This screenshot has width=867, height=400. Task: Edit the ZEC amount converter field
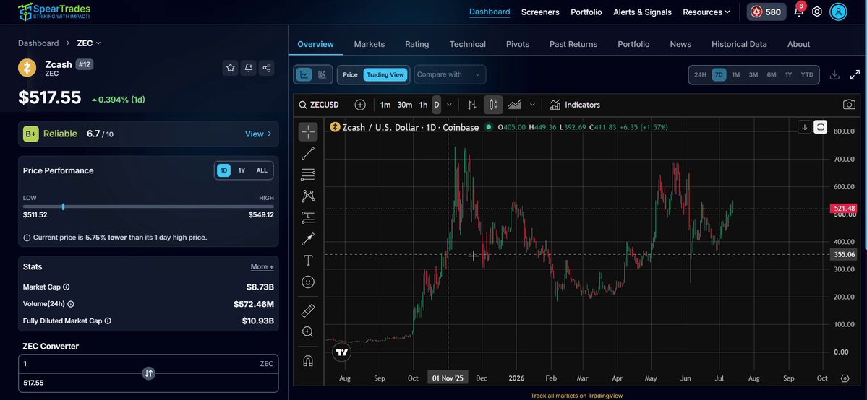pyautogui.click(x=148, y=363)
